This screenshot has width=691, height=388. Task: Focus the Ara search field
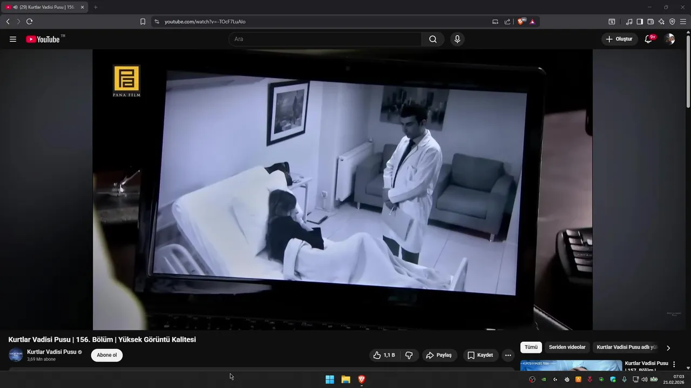325,39
